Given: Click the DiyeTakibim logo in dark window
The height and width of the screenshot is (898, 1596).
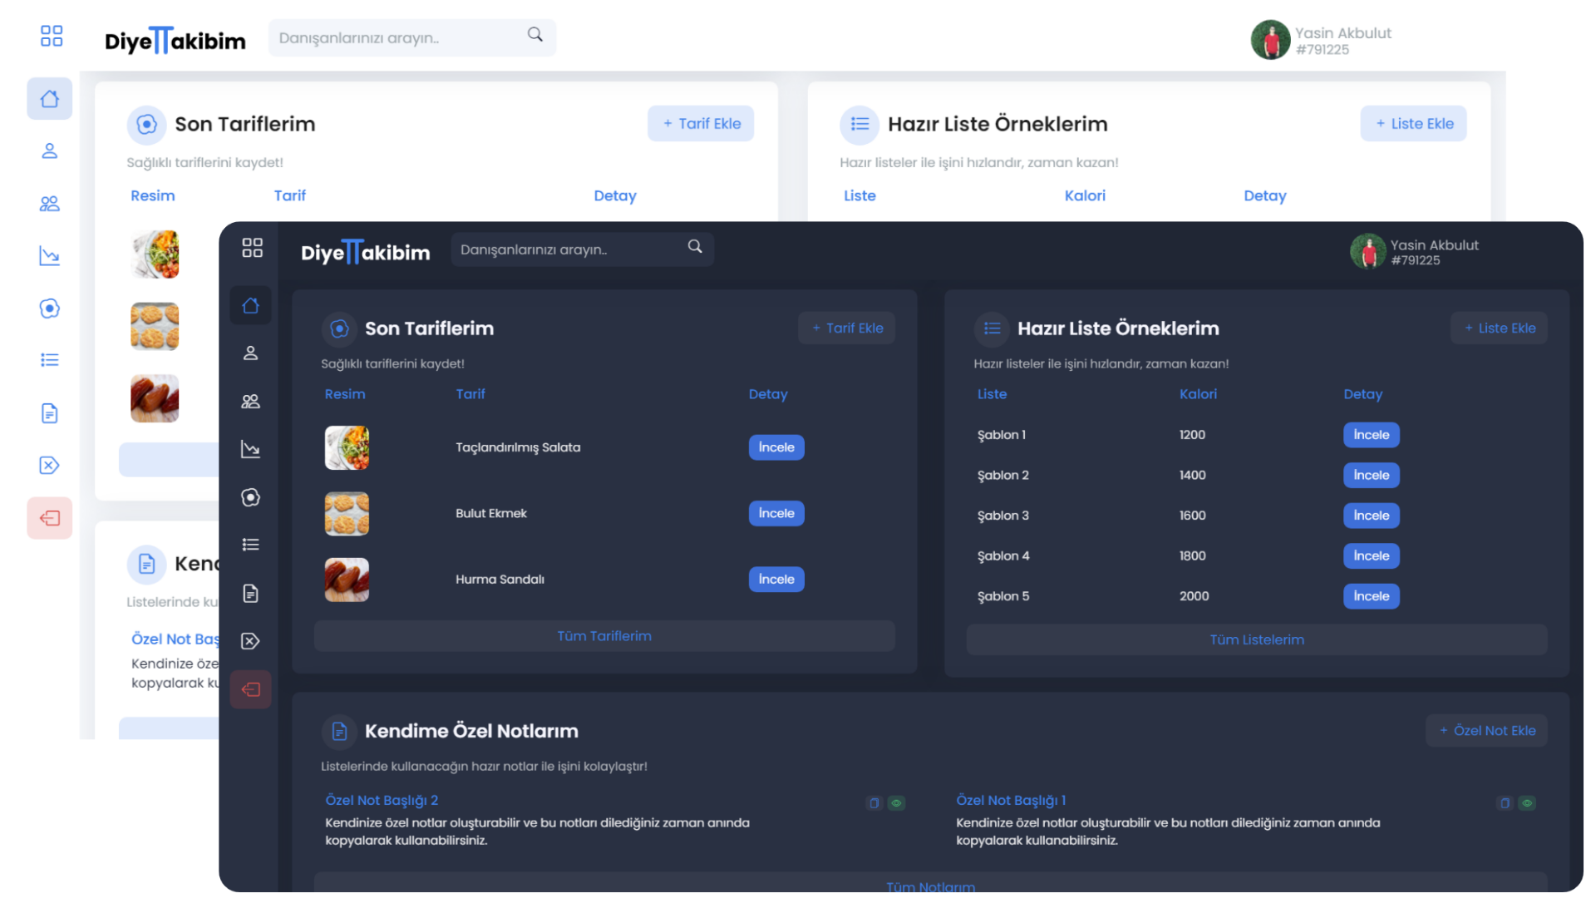Looking at the screenshot, I should 366,252.
